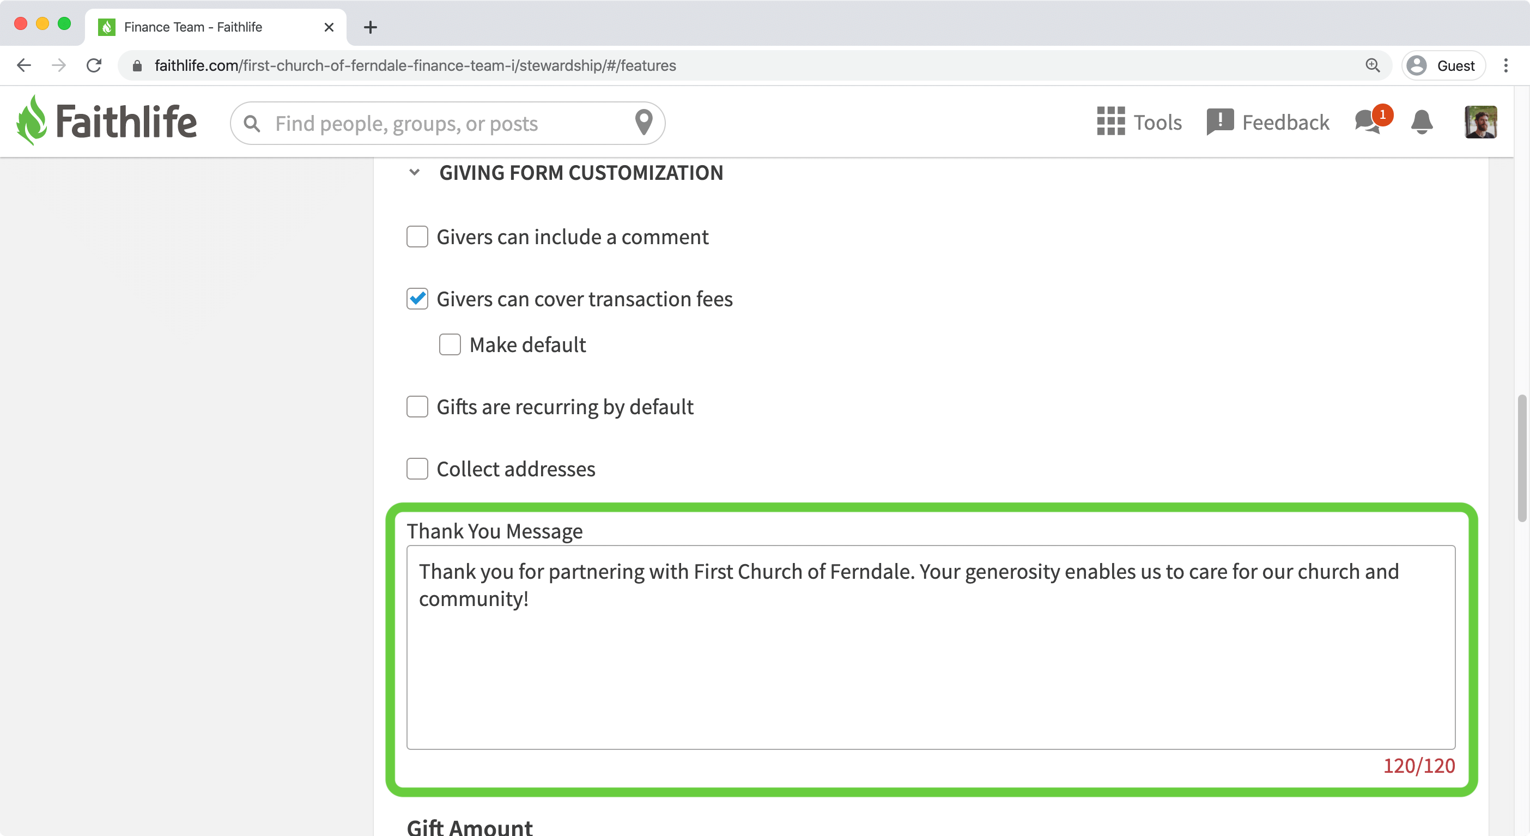Click the Collect addresses label text
Screen dimensions: 1530x836
pos(515,469)
